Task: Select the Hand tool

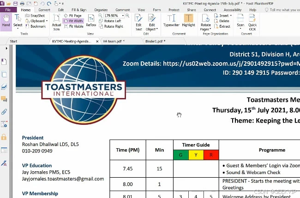Action: 6,22
